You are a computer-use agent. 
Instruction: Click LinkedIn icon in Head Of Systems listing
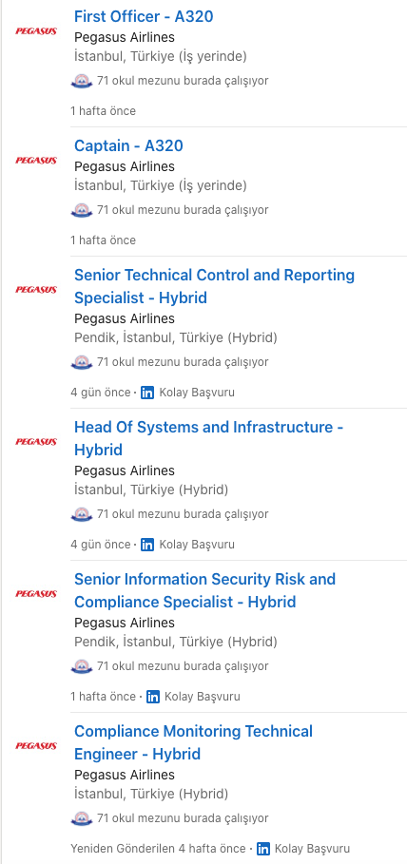pyautogui.click(x=147, y=545)
